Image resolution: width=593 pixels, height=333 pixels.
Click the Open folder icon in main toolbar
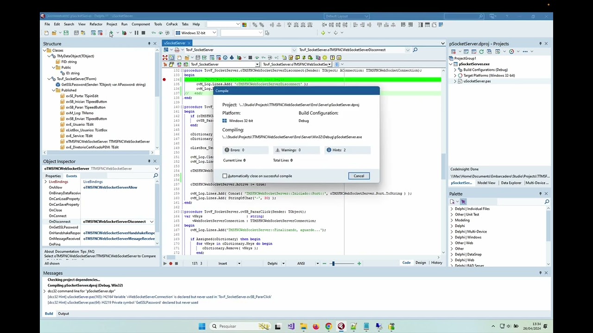point(54,33)
